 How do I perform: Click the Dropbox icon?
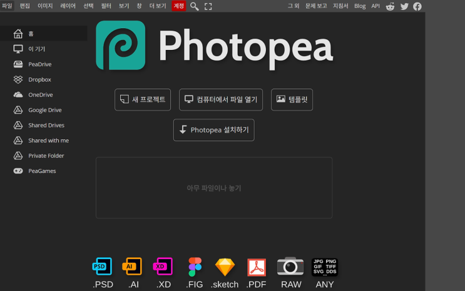point(18,79)
